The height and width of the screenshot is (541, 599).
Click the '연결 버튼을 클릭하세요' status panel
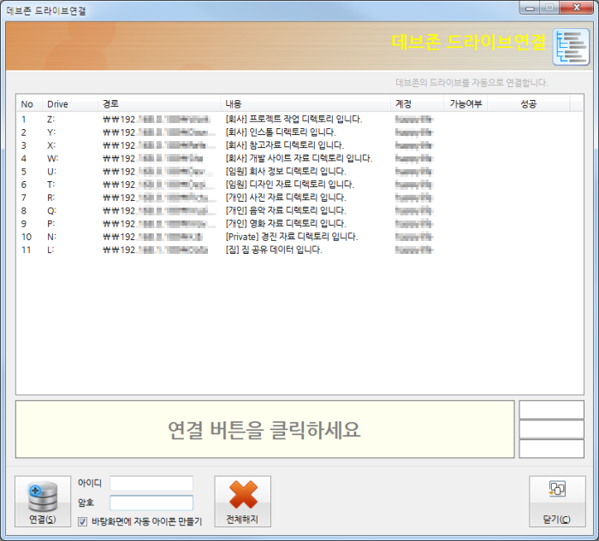pyautogui.click(x=264, y=430)
